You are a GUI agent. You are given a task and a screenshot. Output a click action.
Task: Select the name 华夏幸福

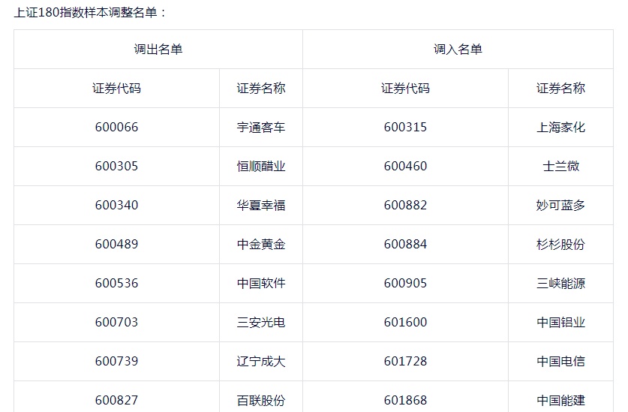(261, 205)
